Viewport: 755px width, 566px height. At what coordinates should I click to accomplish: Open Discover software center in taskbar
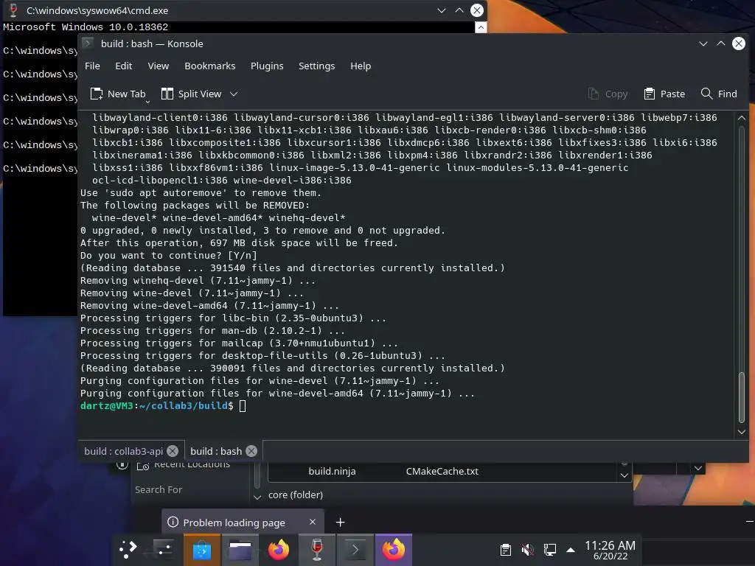point(202,549)
